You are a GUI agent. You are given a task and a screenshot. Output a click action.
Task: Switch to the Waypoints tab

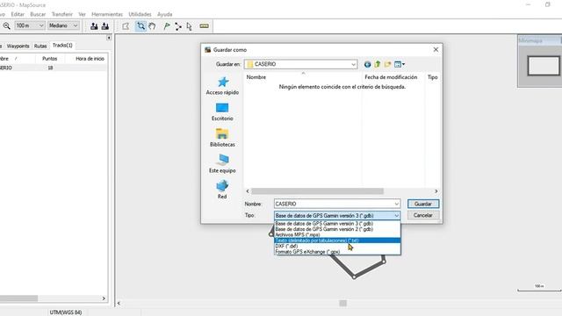[18, 47]
